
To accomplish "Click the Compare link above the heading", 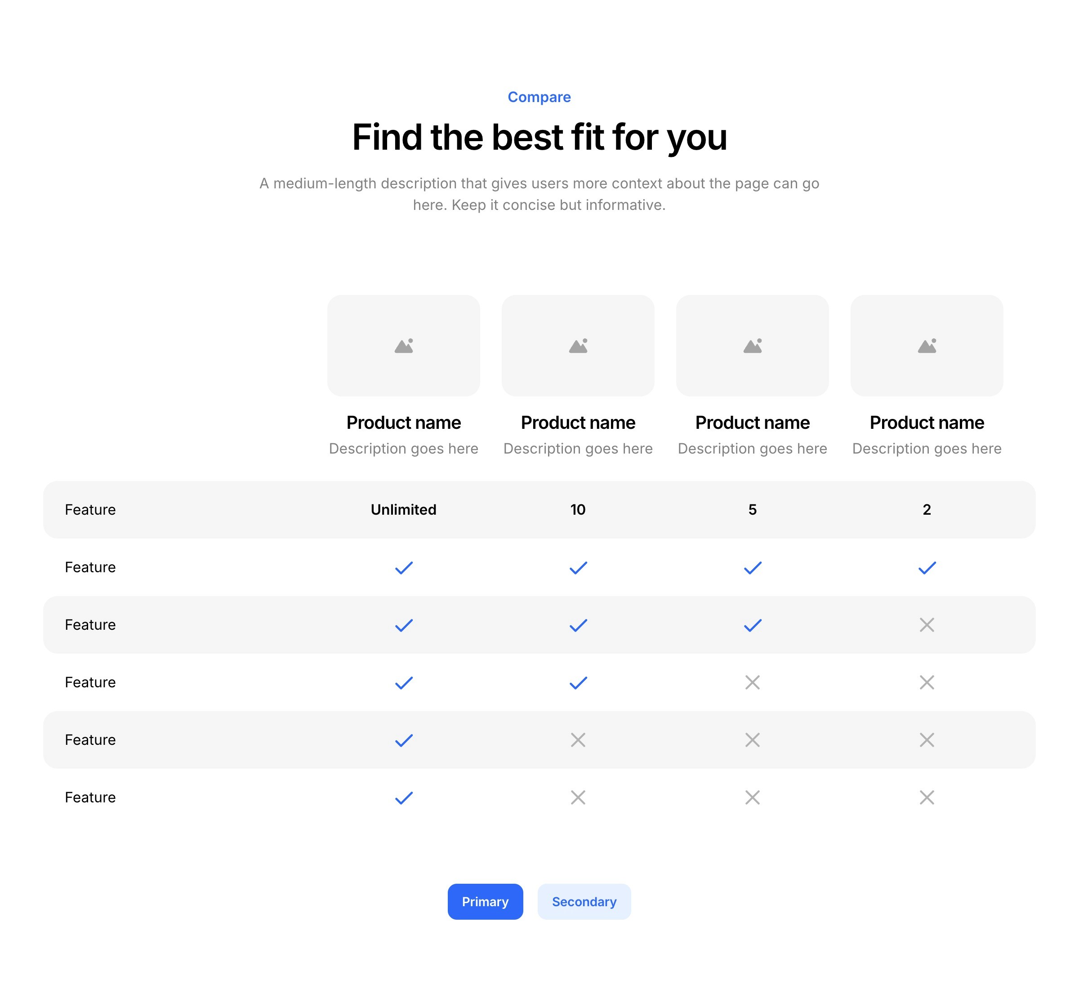I will 539,97.
